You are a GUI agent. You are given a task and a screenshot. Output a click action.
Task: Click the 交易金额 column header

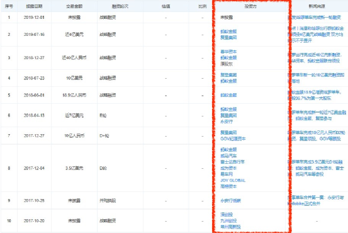[74, 6]
